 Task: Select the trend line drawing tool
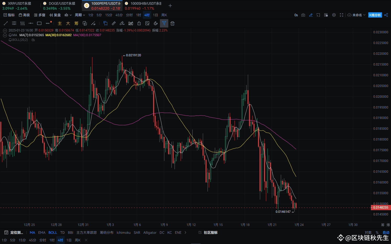point(6,23)
